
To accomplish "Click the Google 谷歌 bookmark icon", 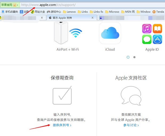I will [21, 12].
